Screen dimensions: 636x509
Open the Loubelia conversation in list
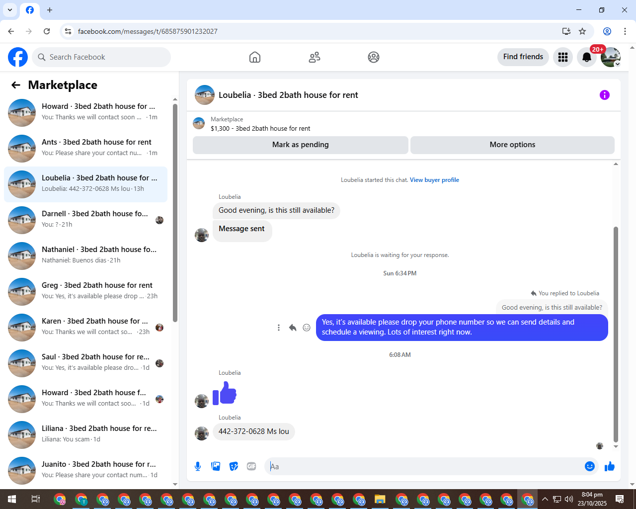85,184
